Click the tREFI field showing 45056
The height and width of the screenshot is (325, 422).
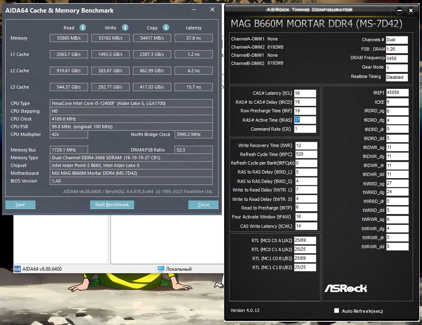point(397,93)
